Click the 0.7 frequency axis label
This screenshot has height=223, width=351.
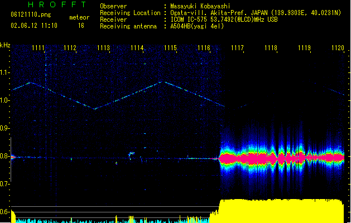pos(4,184)
